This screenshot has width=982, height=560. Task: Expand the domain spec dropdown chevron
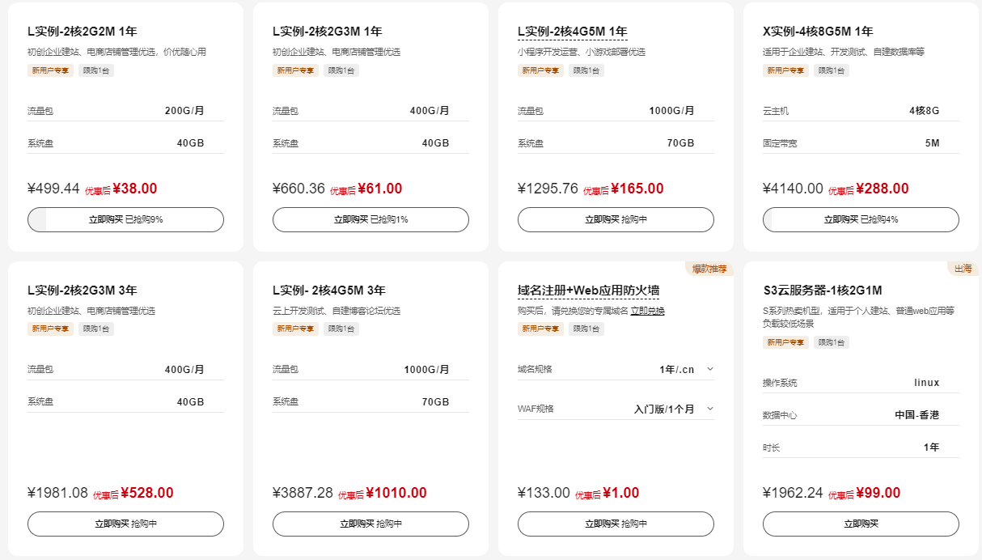click(x=710, y=369)
